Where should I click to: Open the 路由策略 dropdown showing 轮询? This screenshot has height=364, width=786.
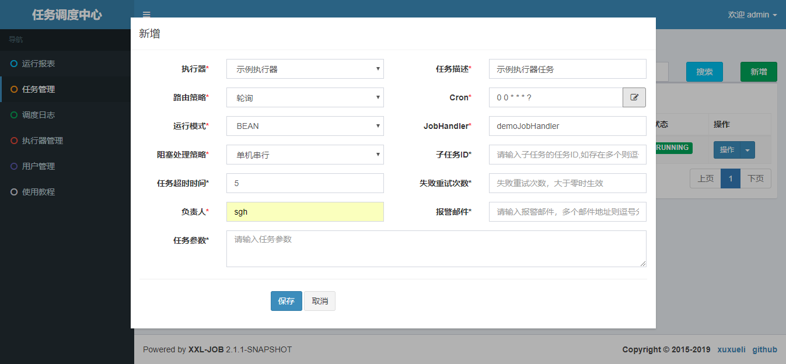click(x=305, y=97)
